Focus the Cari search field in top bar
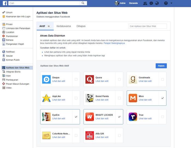Image resolution: width=191 pixels, height=148 pixels. [x=48, y=3]
